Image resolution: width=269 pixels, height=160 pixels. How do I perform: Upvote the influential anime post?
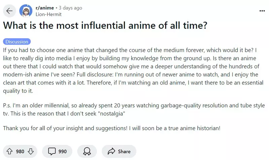click(9, 151)
